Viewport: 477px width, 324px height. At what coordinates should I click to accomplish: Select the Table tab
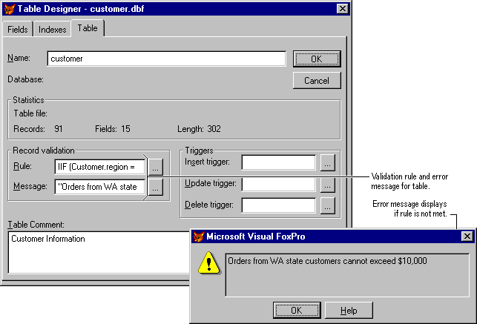coord(88,29)
